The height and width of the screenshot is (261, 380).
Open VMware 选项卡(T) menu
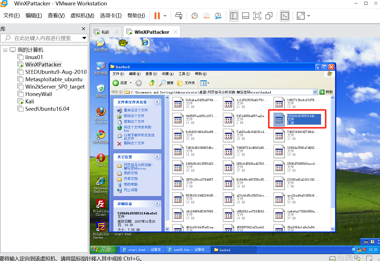coord(111,16)
